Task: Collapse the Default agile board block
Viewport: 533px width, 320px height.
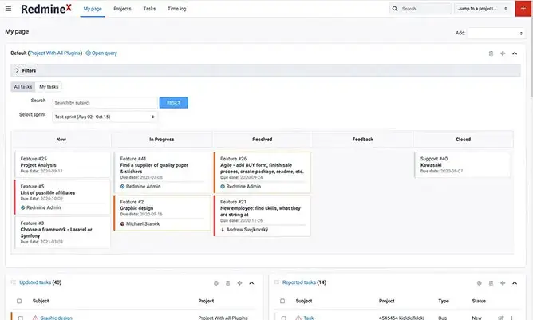Action: click(x=515, y=53)
